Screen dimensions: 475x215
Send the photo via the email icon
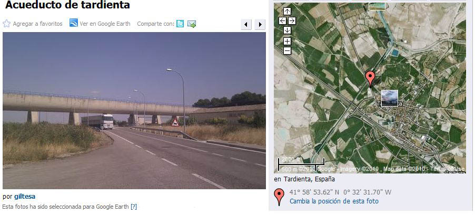click(x=192, y=24)
